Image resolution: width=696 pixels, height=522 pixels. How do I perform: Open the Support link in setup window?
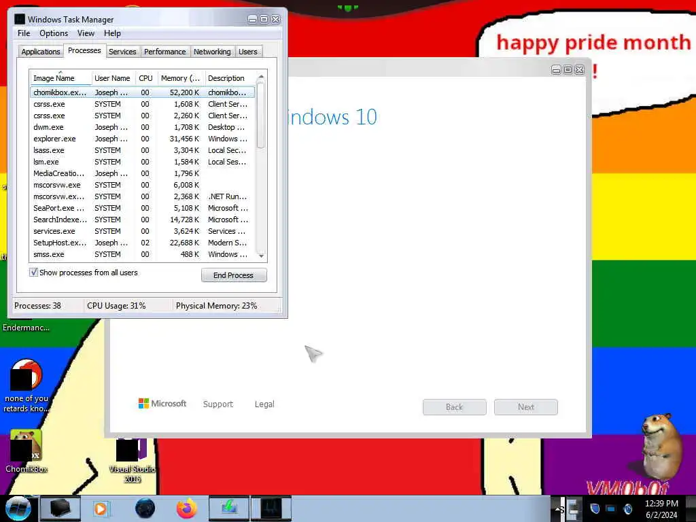[218, 404]
